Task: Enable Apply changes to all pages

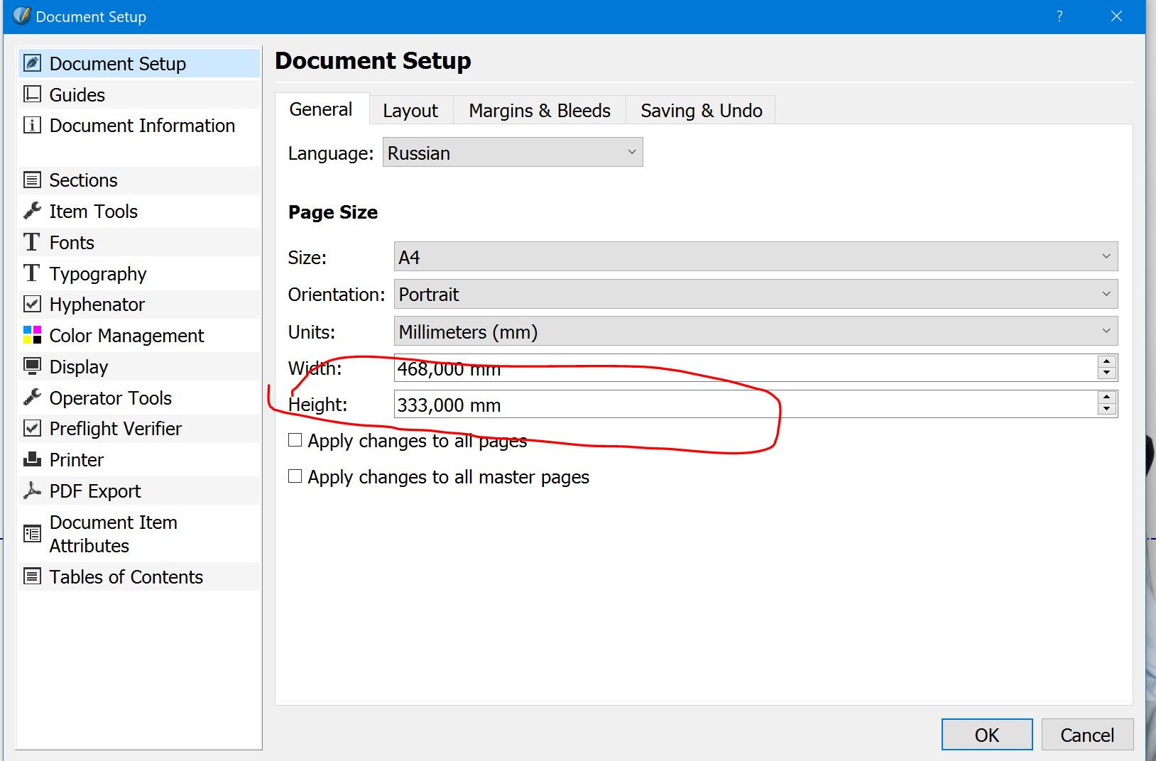Action: point(295,440)
